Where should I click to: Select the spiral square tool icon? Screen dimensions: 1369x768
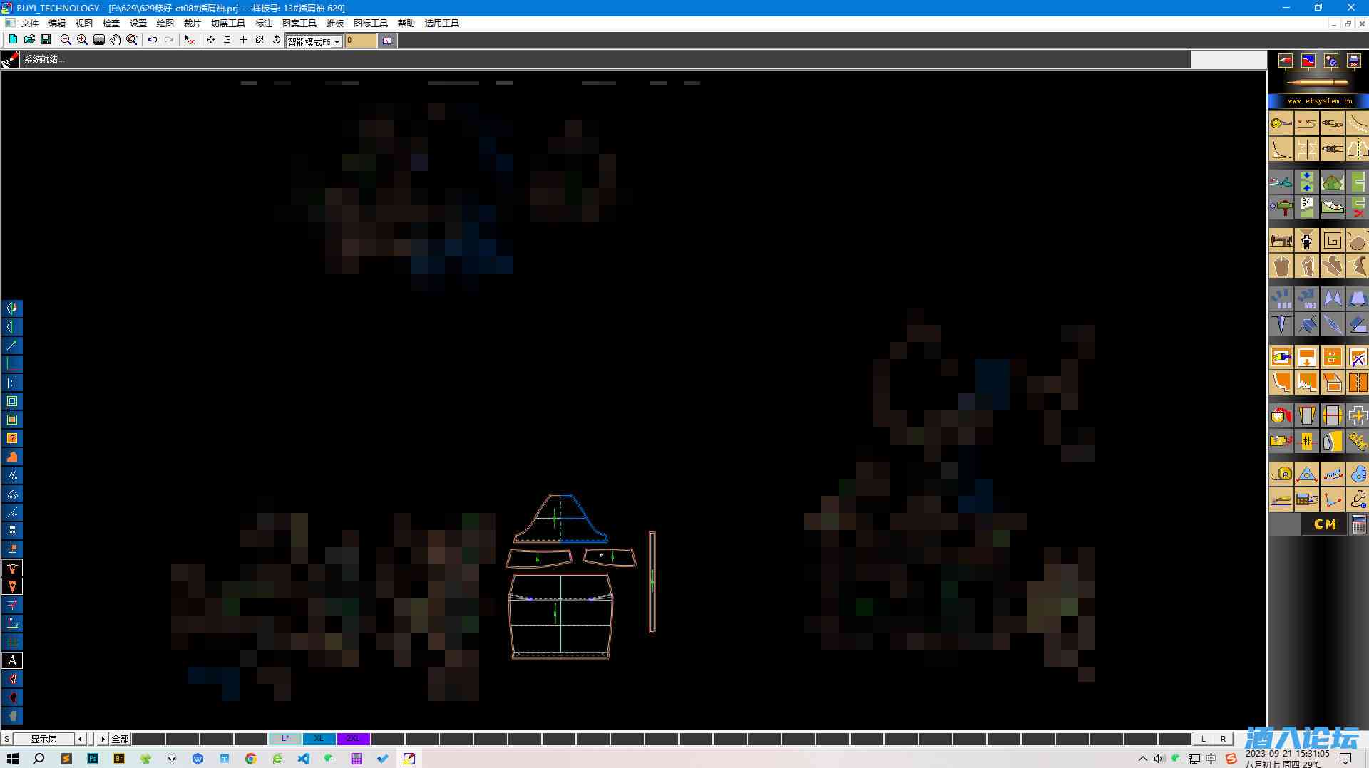tap(1332, 240)
